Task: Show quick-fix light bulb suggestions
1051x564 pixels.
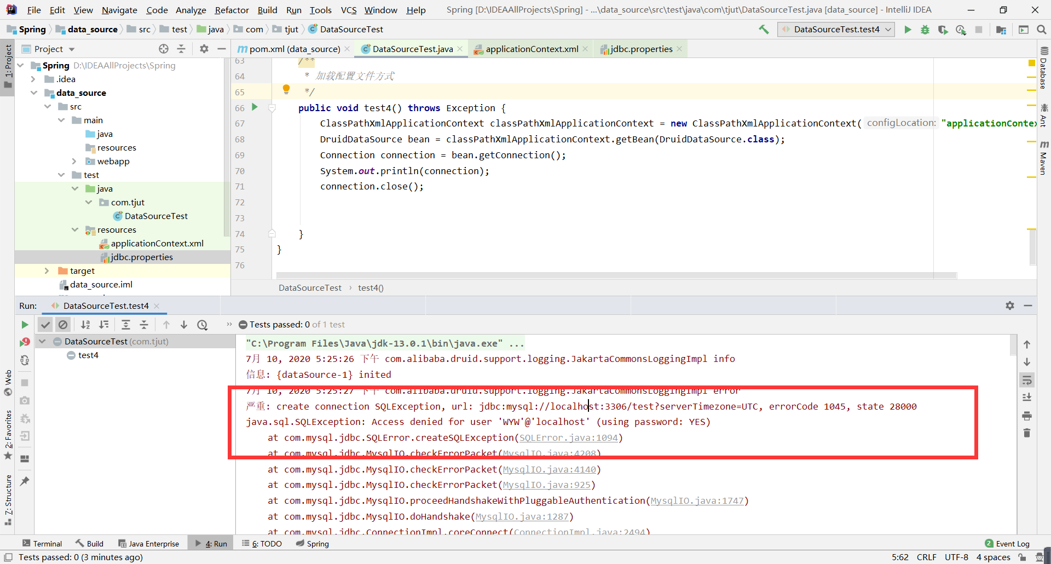Action: coord(286,89)
